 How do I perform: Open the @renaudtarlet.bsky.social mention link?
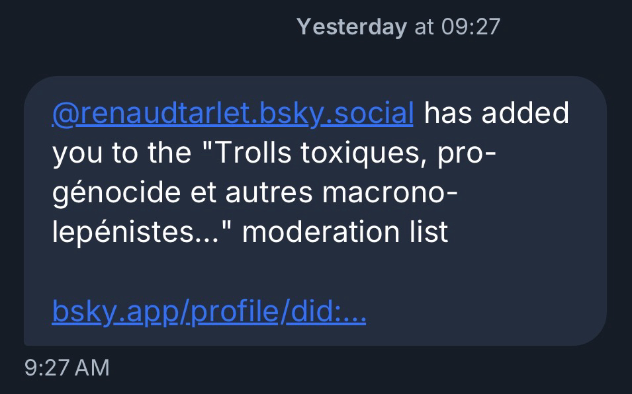[x=232, y=114]
